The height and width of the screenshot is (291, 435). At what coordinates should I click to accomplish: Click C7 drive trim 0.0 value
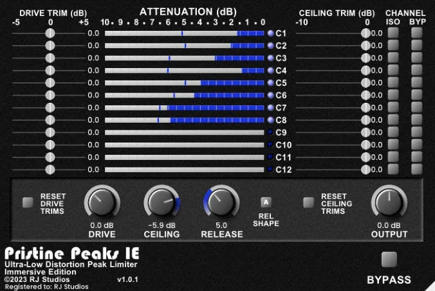(x=93, y=107)
